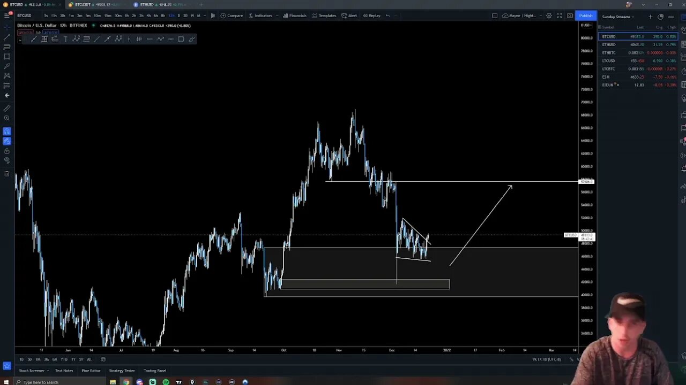The image size is (686, 385).
Task: Open the measure ruler tool
Action: [7, 108]
